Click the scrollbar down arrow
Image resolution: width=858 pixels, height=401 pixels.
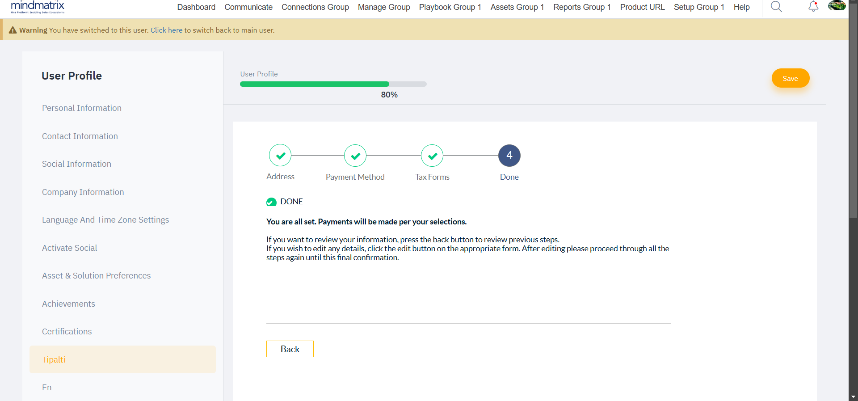tap(853, 397)
